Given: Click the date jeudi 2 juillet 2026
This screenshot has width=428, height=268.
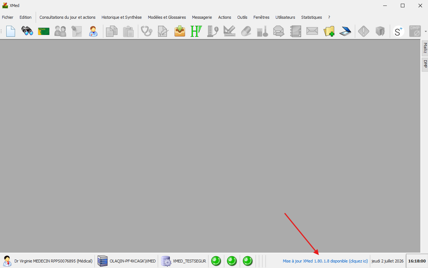Looking at the screenshot, I should pyautogui.click(x=387, y=261).
